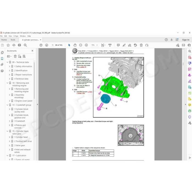Collapse the 13 – Crankshaft group bookmark
Image resolution: width=192 pixels, height=192 pixels.
pyautogui.click(x=7, y=105)
